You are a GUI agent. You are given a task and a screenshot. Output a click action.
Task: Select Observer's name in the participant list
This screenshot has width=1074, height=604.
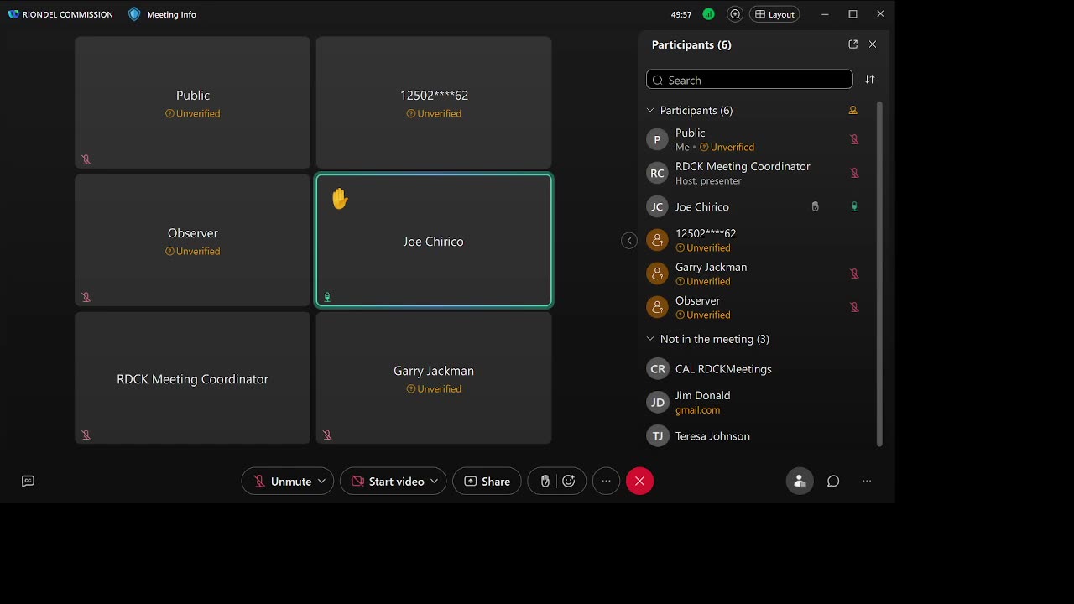coord(697,300)
